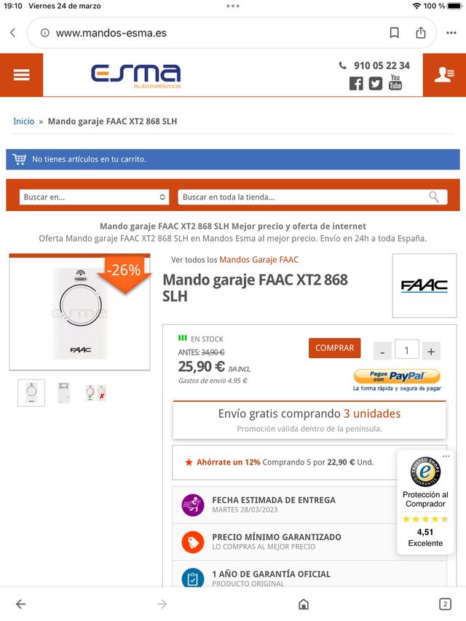Viewport: 466px width, 621px height.
Task: Open the browser tabs counter
Action: click(x=445, y=604)
